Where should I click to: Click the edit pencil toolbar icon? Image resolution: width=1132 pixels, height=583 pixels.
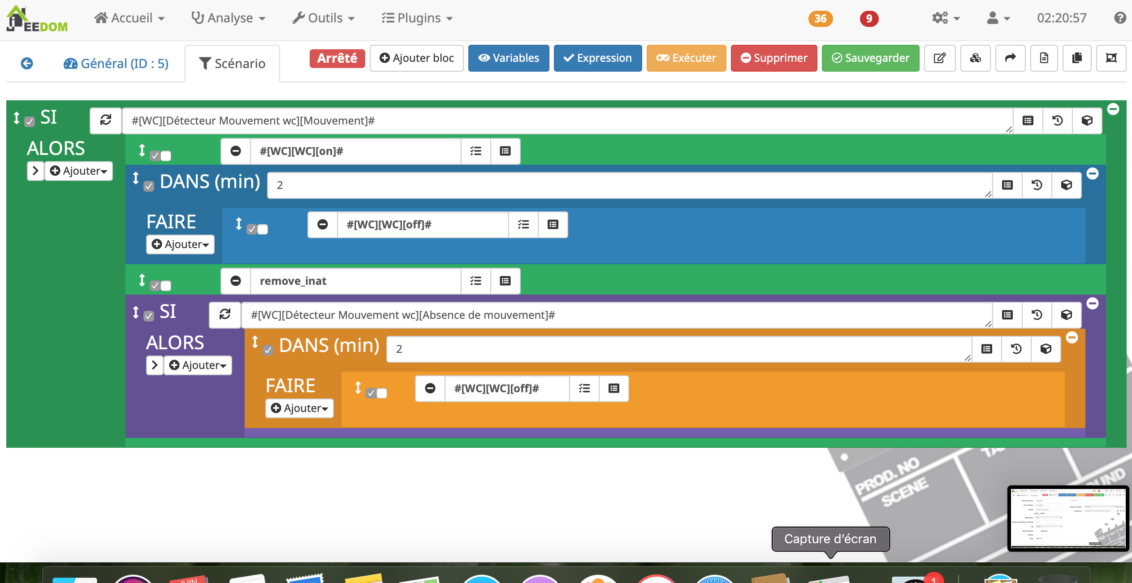coord(940,58)
